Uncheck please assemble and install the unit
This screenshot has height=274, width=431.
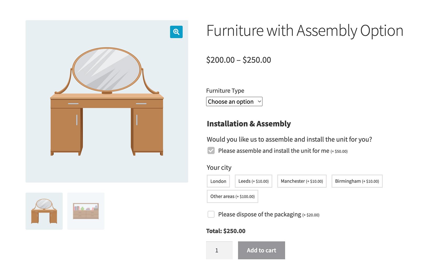211,151
